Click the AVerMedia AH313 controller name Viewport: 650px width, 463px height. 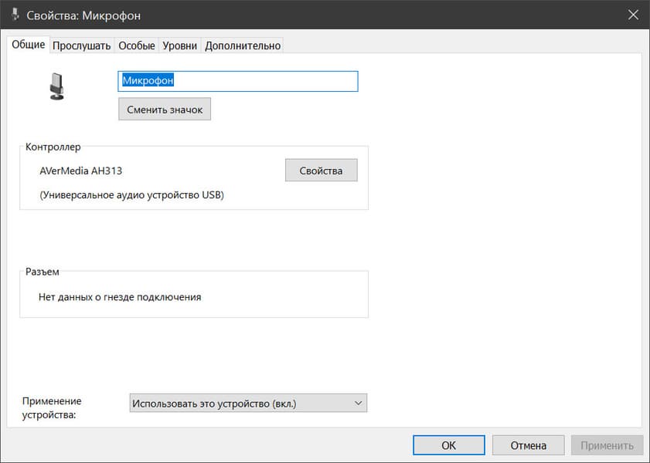81,171
